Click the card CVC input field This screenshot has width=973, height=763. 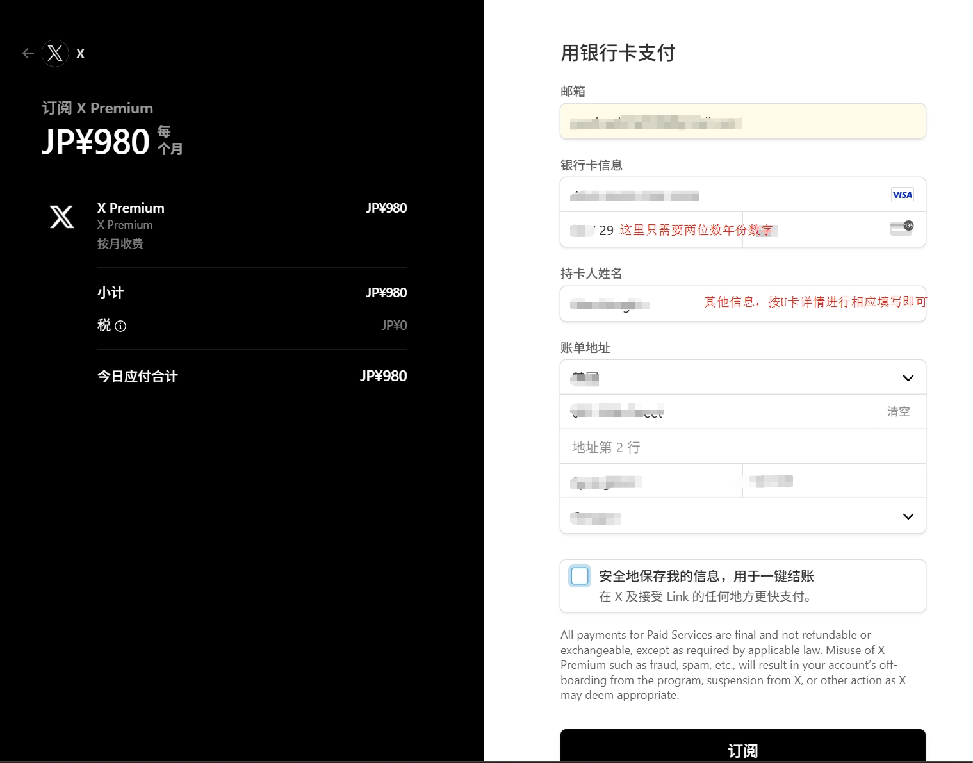(x=834, y=229)
